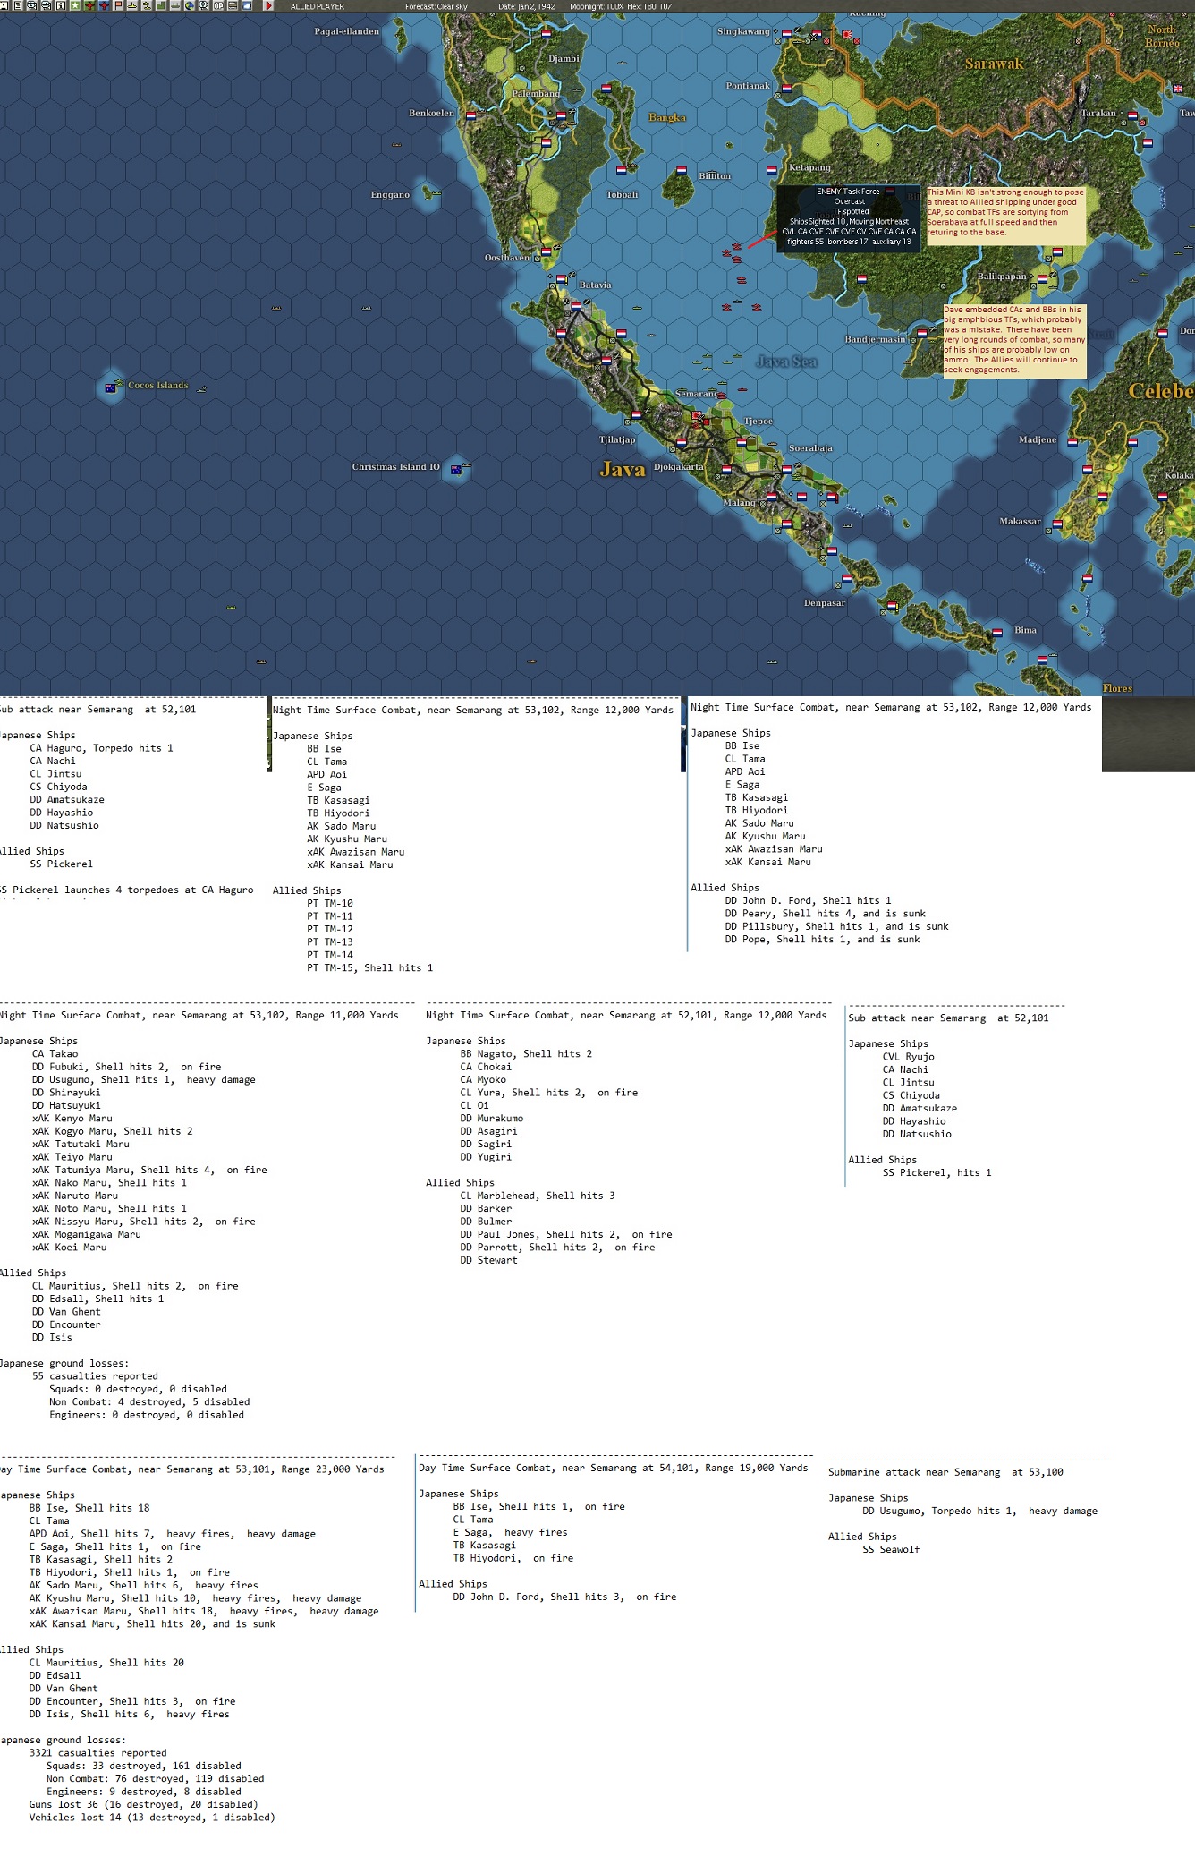Click the Date: Jan 2, 1942 indicator
The width and height of the screenshot is (1195, 1865).
[x=527, y=6]
